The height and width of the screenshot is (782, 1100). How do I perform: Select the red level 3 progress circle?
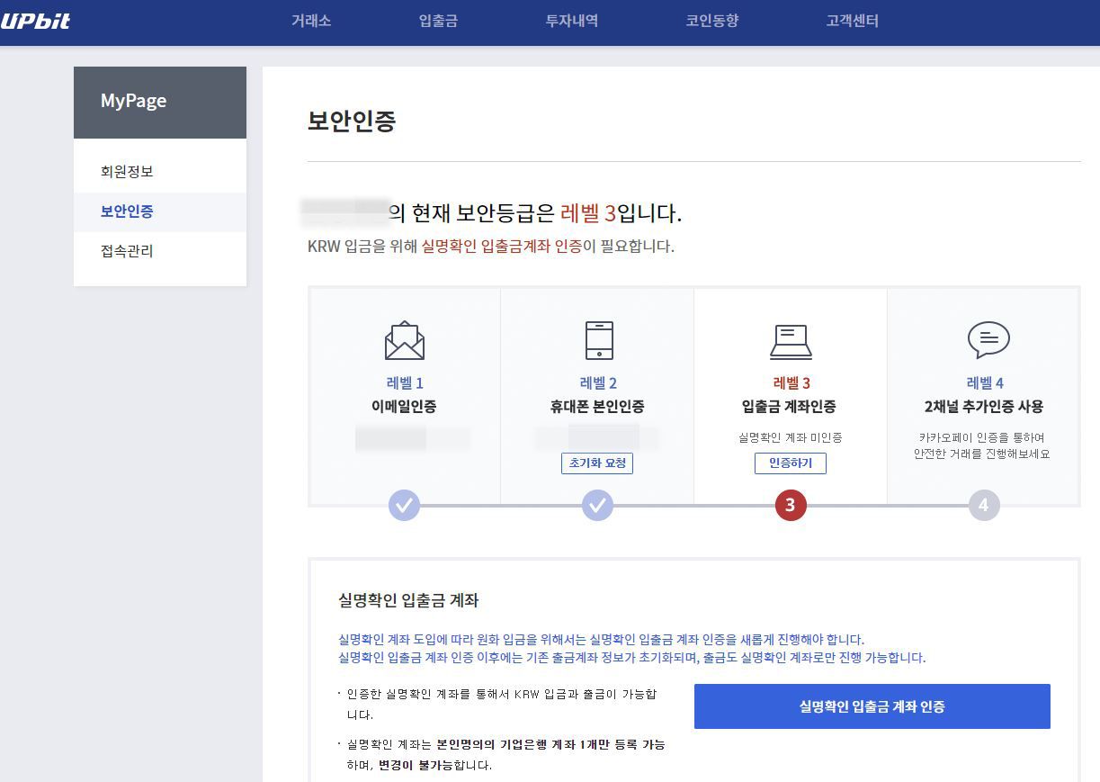click(790, 505)
